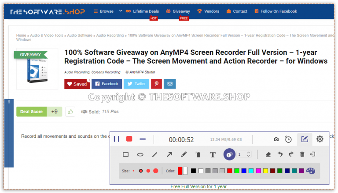The height and width of the screenshot is (193, 338).
Task: Choose the largest brush size dot
Action: point(156,171)
